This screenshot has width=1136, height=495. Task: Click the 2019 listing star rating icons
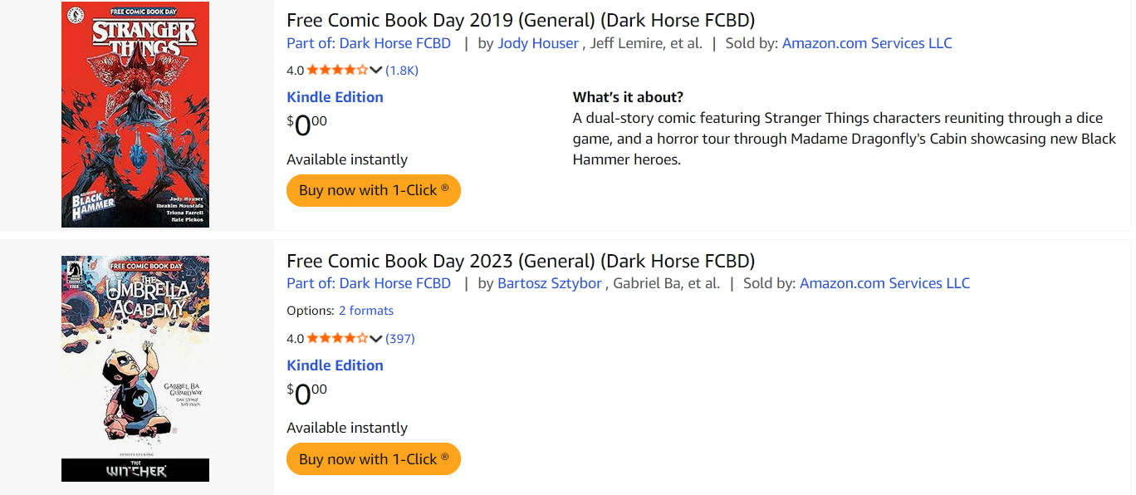pyautogui.click(x=337, y=71)
